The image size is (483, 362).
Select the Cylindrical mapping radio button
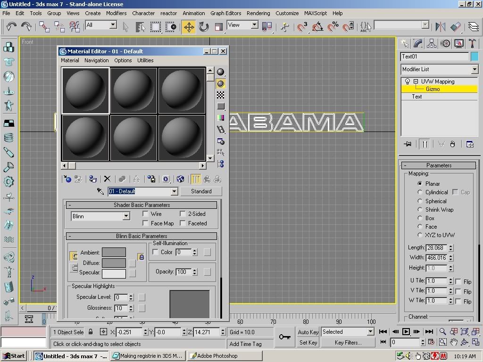click(420, 192)
